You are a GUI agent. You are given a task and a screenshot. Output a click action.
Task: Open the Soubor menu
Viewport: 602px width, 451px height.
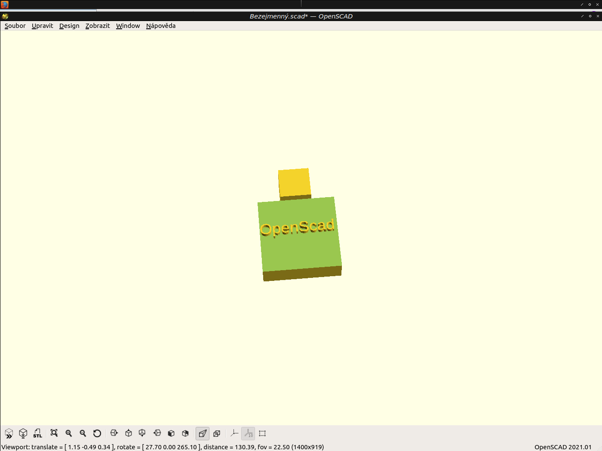(15, 26)
